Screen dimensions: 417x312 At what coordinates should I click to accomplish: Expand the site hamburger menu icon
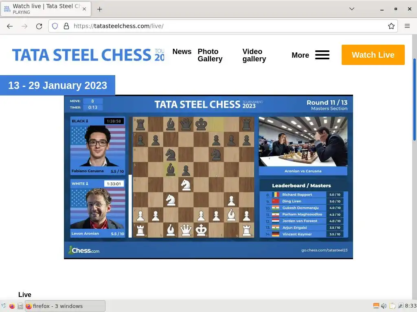323,55
